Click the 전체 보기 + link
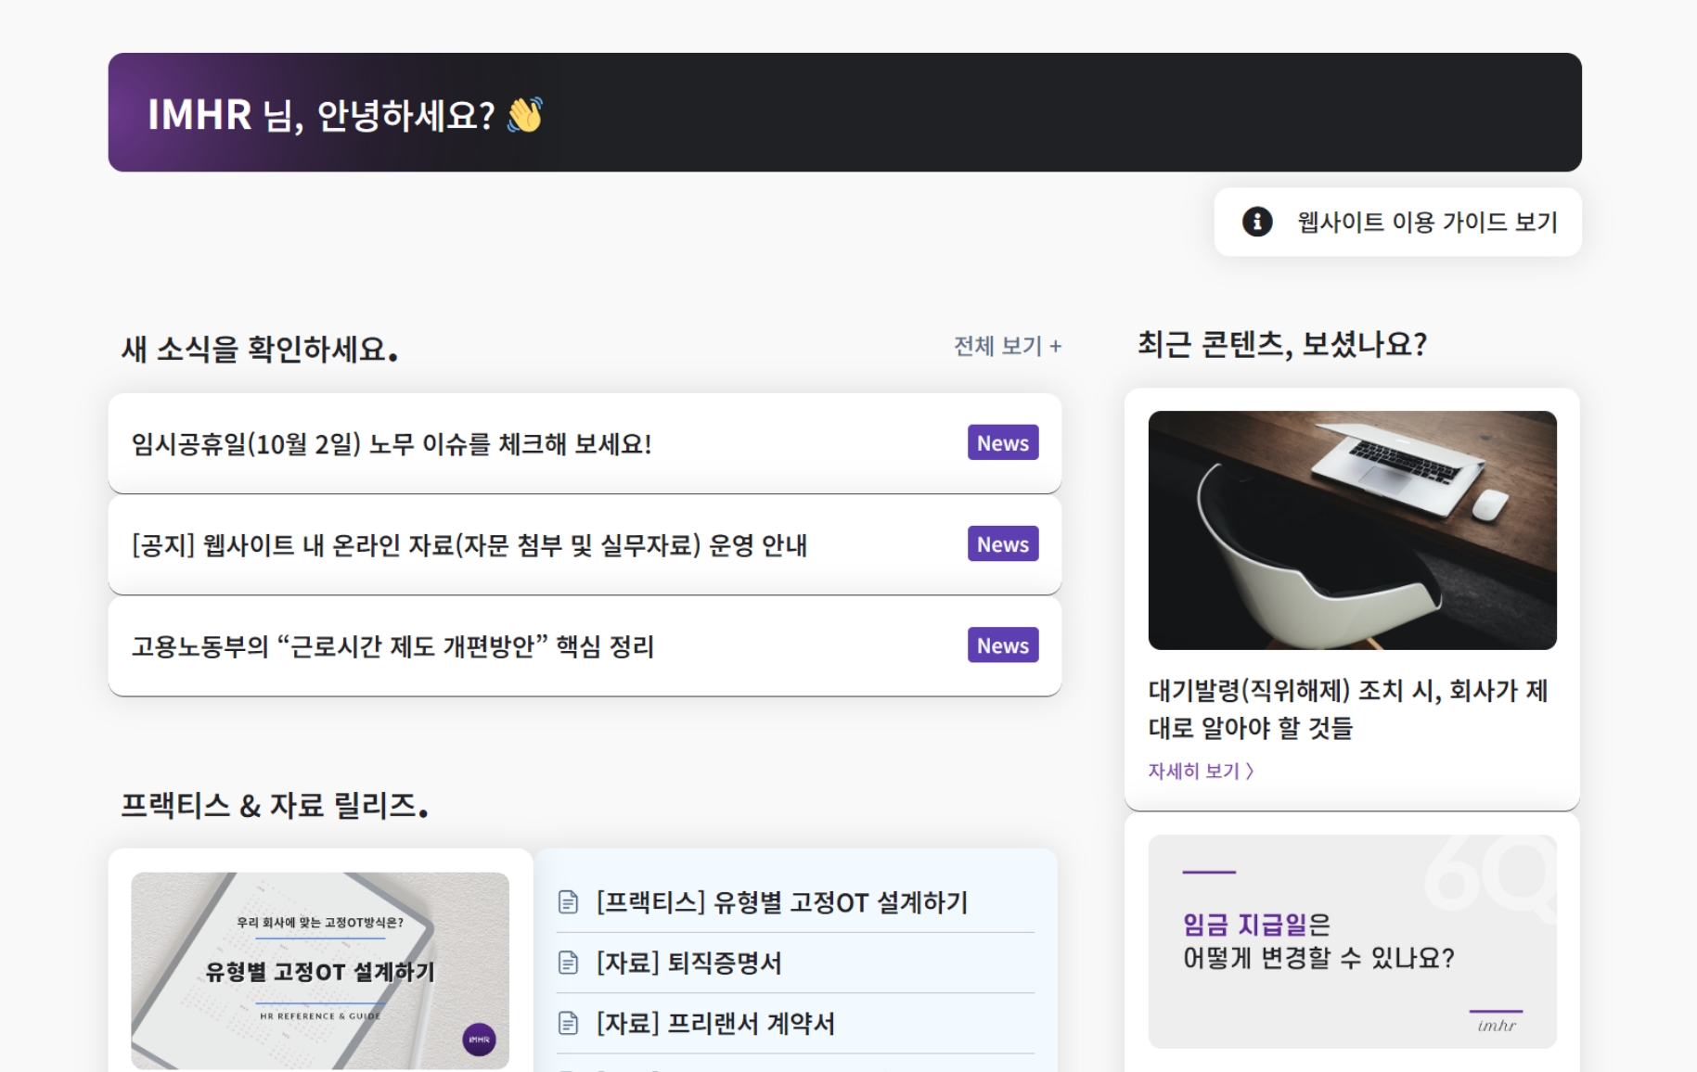1697x1072 pixels. [x=1008, y=346]
